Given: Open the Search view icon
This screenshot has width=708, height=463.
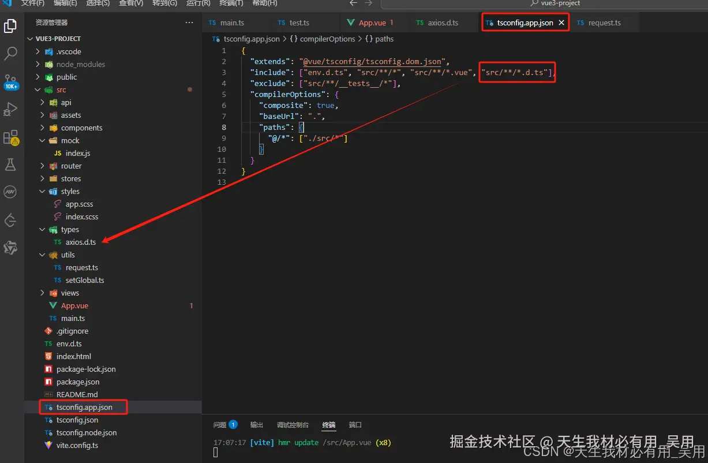Looking at the screenshot, I should coord(10,54).
